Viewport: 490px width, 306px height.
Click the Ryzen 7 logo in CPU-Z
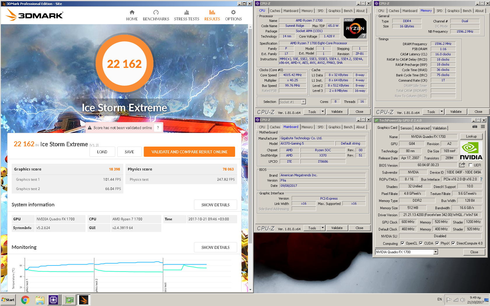pos(355,28)
